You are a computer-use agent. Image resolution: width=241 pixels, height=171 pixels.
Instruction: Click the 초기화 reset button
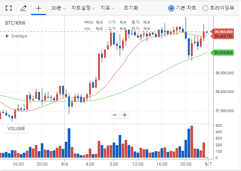tap(131, 8)
